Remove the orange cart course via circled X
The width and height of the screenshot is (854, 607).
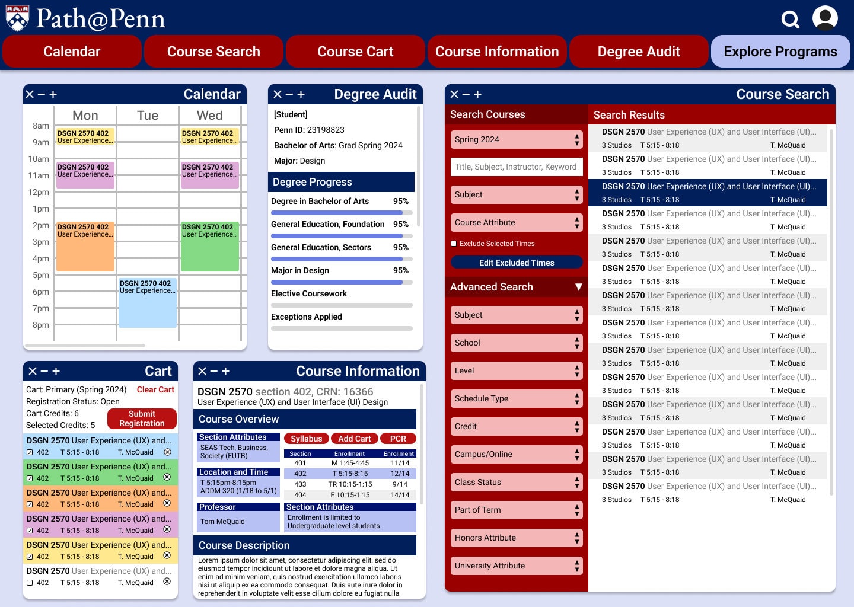(167, 503)
